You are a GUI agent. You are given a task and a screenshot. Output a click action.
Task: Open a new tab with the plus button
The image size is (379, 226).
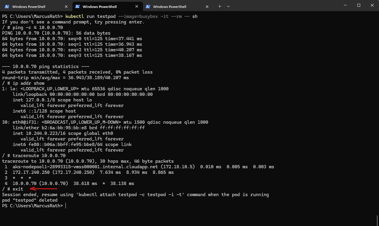click(220, 6)
